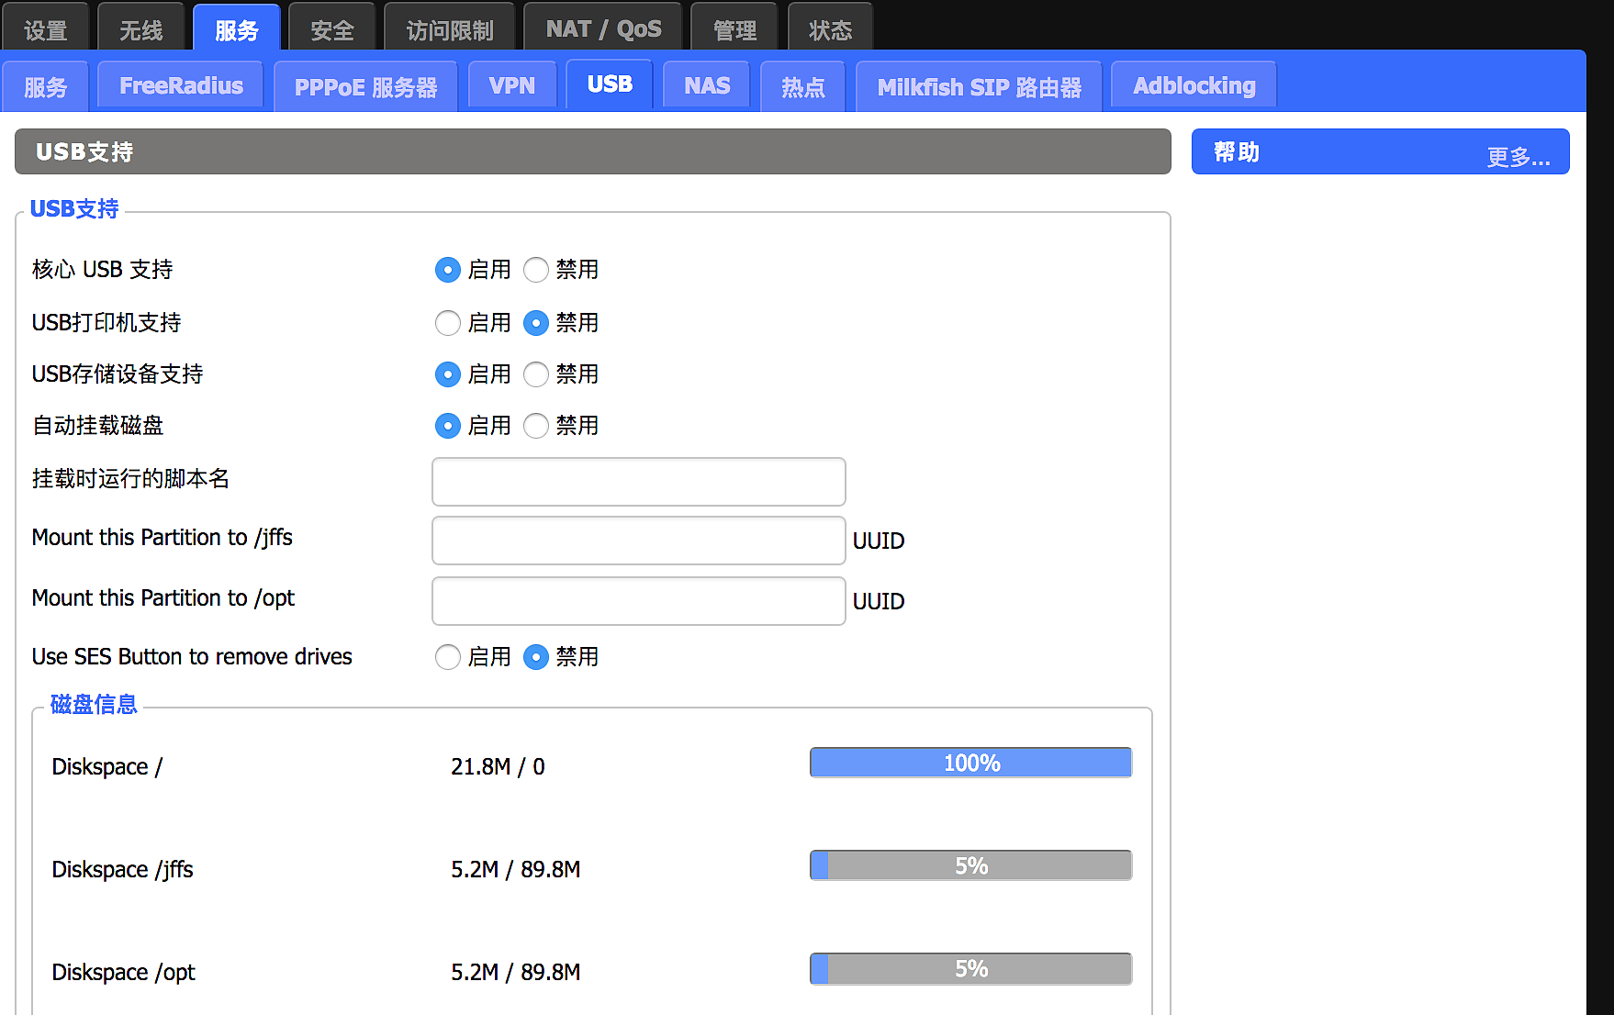Image resolution: width=1614 pixels, height=1015 pixels.
Task: Go to the 无线 wireless main tab
Action: pyautogui.click(x=140, y=30)
